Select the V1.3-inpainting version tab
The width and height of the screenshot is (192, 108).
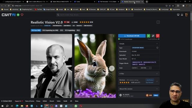70,30
